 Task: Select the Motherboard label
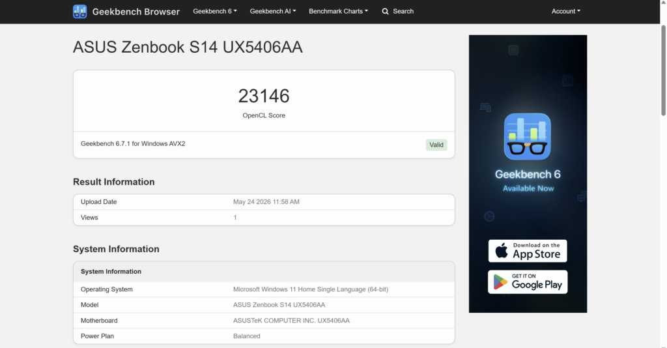(x=99, y=321)
